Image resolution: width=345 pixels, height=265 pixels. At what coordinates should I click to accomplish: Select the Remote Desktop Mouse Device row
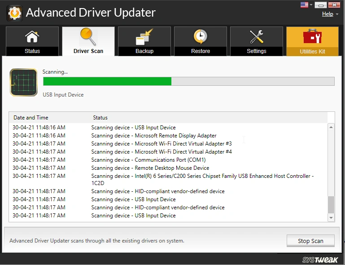point(150,168)
